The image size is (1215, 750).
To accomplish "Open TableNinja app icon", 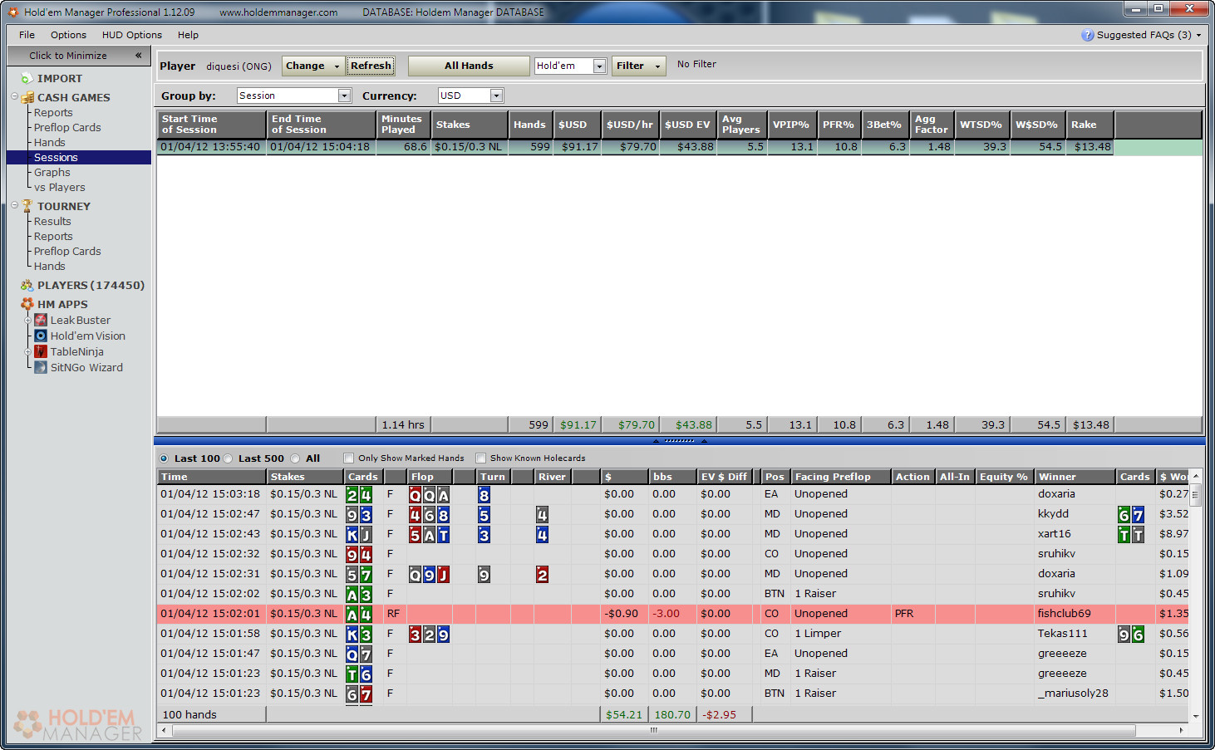I will [x=40, y=351].
